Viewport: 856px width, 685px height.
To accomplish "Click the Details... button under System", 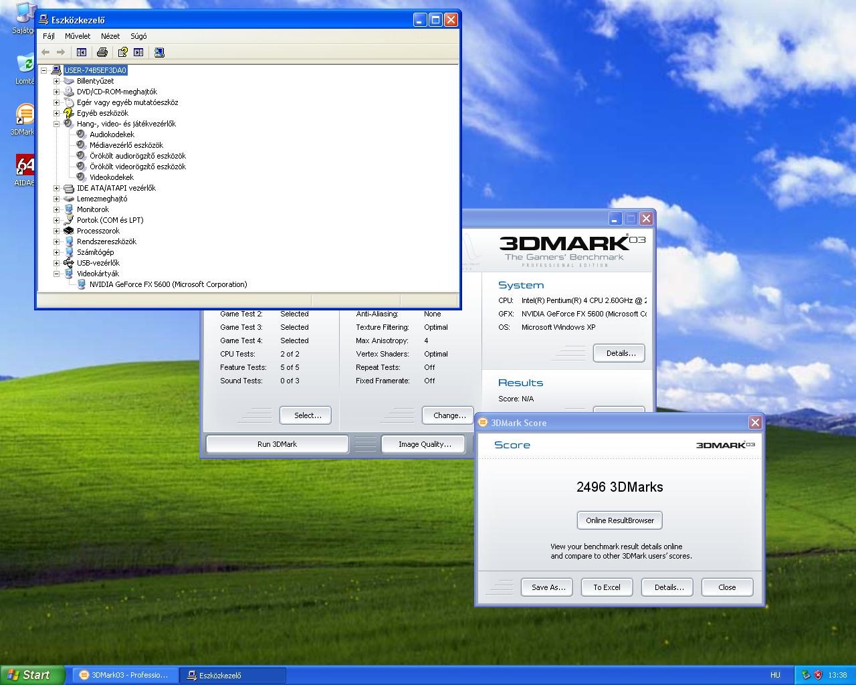I will click(x=621, y=353).
